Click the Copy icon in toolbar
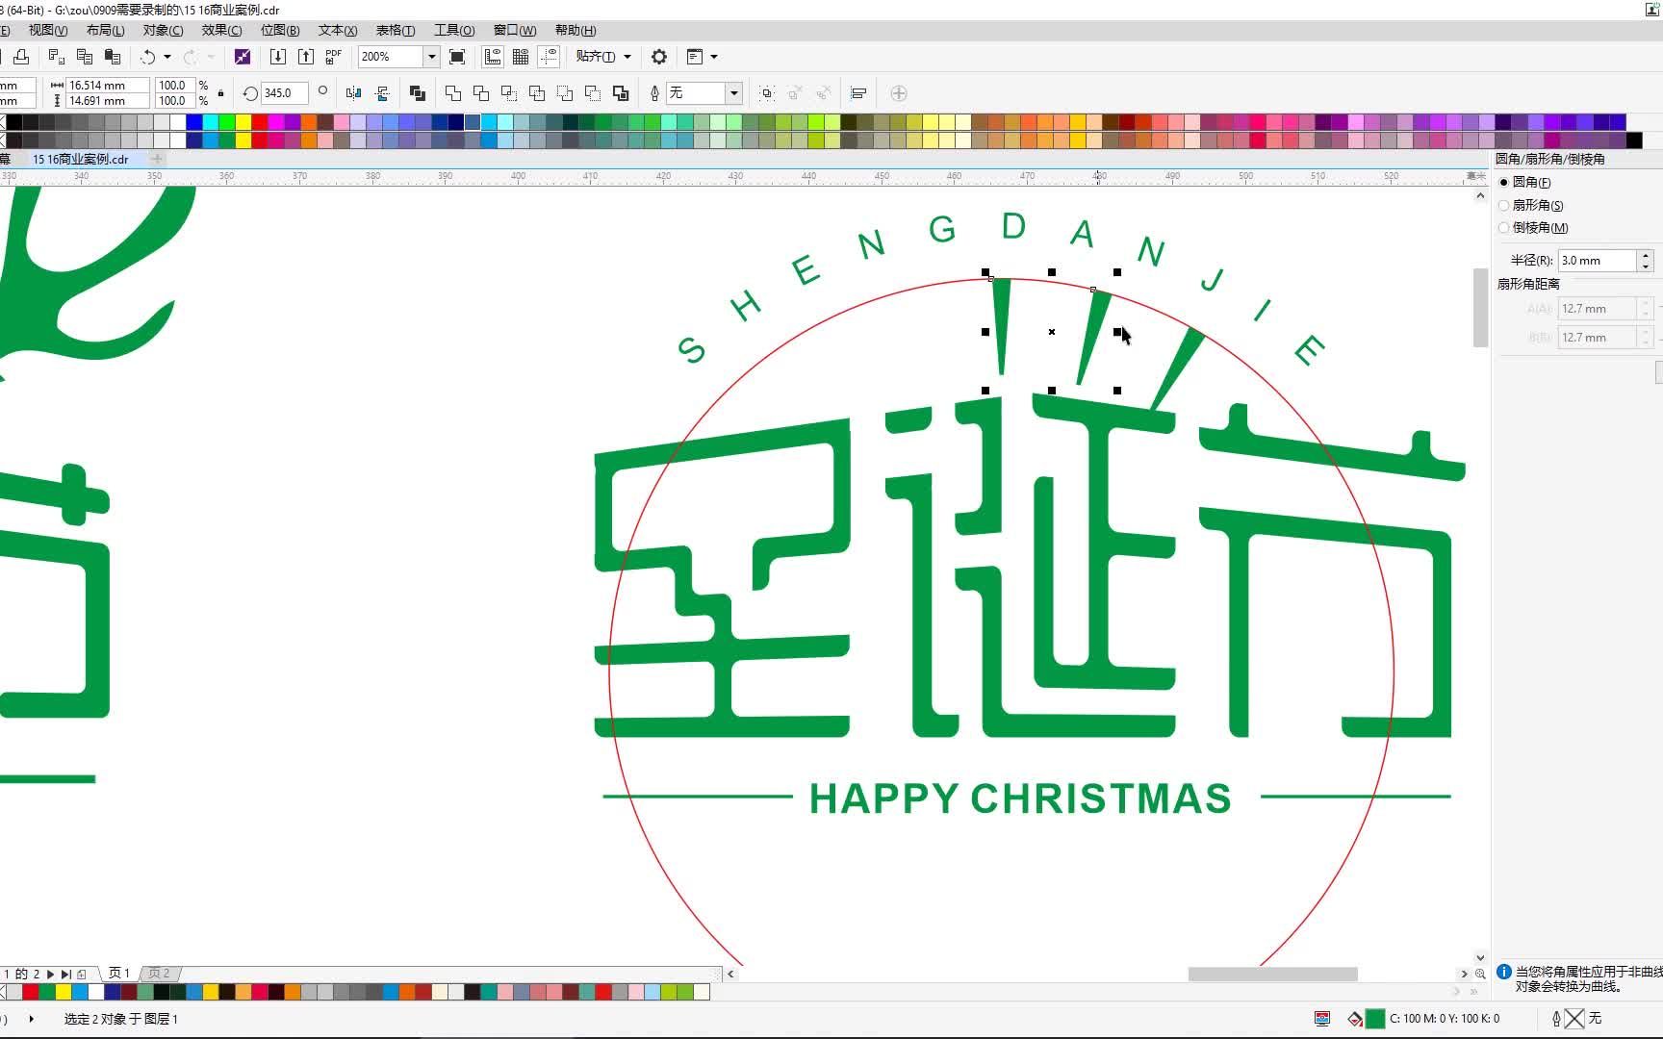The width and height of the screenshot is (1663, 1039). click(x=85, y=57)
